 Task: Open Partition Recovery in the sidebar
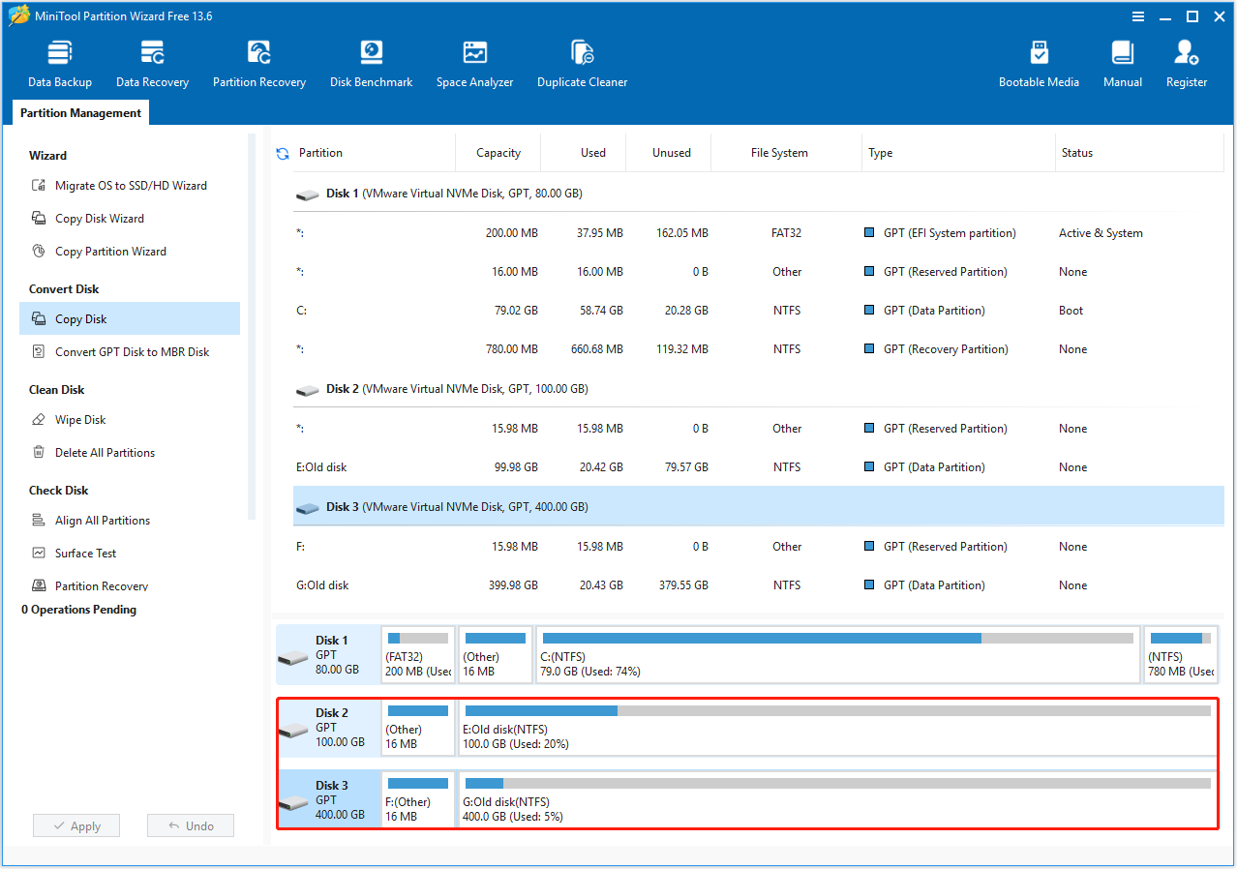[x=130, y=585]
